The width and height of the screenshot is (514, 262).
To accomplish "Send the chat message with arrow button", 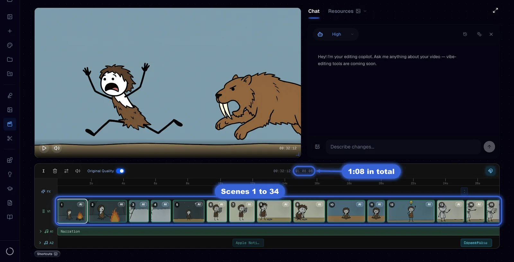I will pos(489,147).
